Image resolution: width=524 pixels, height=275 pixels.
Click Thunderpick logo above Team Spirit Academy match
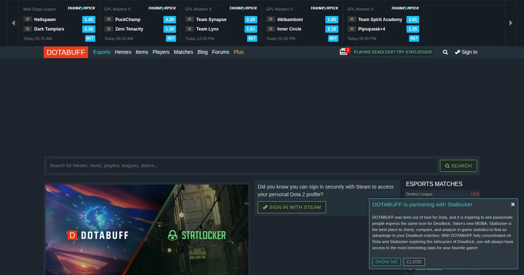pyautogui.click(x=405, y=8)
